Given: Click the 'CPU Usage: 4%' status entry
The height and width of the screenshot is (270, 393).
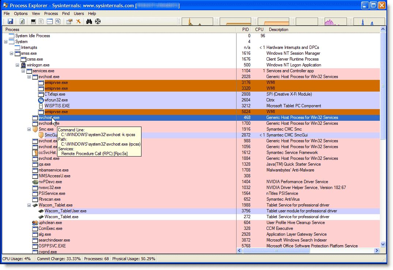Looking at the screenshot, I should click(16, 259).
